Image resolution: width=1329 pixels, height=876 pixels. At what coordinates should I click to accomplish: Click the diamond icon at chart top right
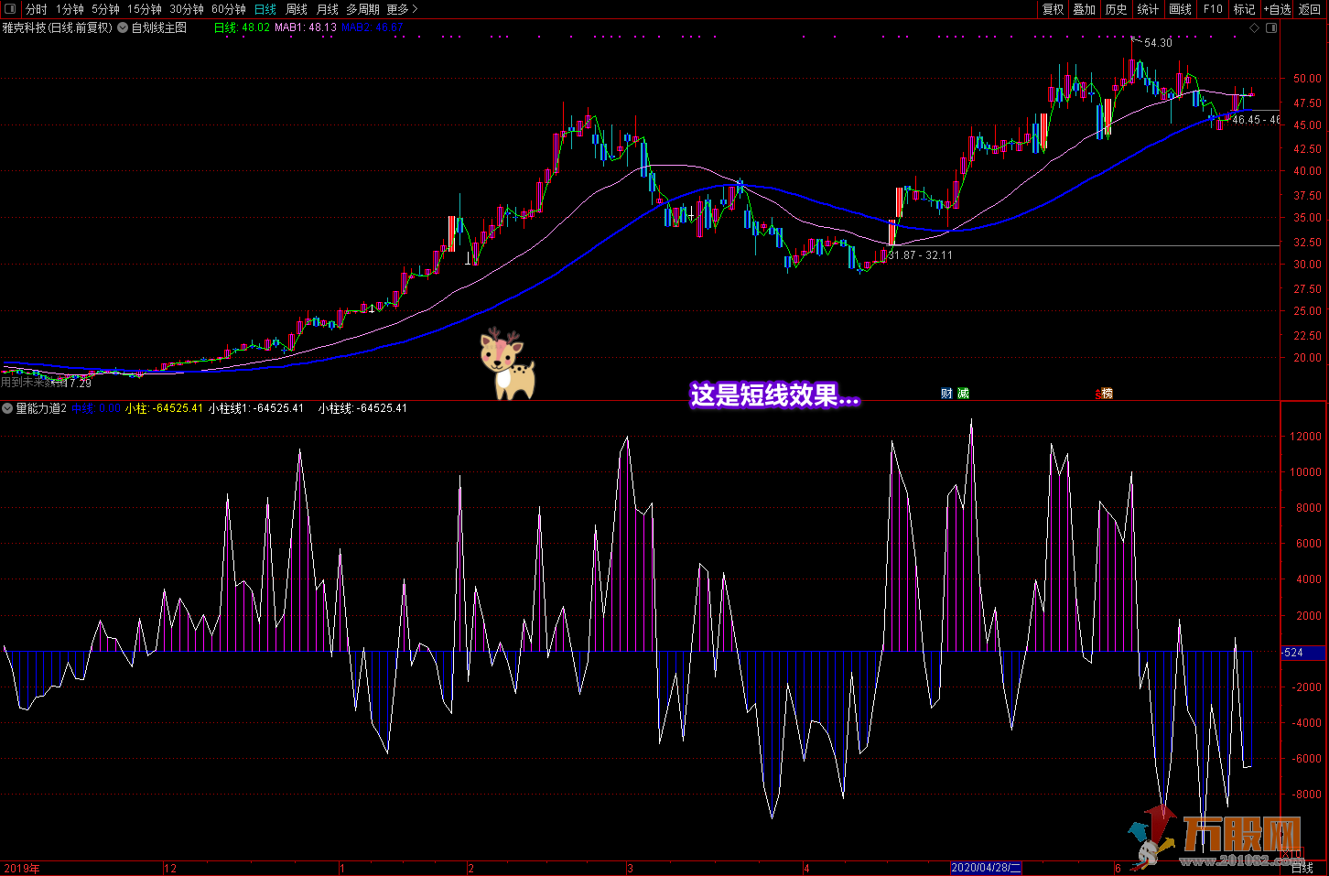(x=1254, y=28)
